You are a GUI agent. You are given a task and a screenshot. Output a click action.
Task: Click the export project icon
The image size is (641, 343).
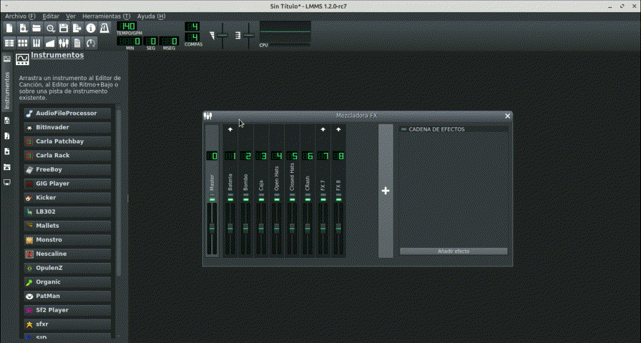77,28
